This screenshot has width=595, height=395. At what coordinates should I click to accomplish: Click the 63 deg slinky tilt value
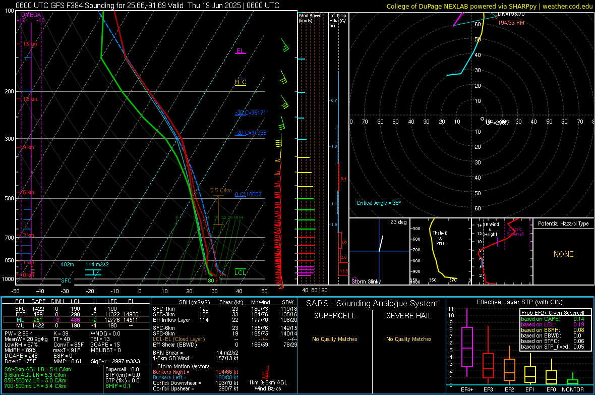[398, 222]
